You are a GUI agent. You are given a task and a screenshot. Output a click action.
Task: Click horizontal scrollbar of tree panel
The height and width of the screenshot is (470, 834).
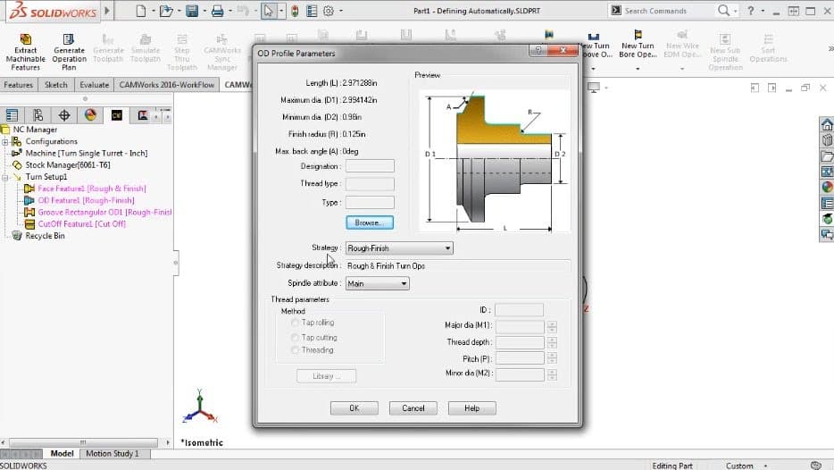[x=84, y=442]
